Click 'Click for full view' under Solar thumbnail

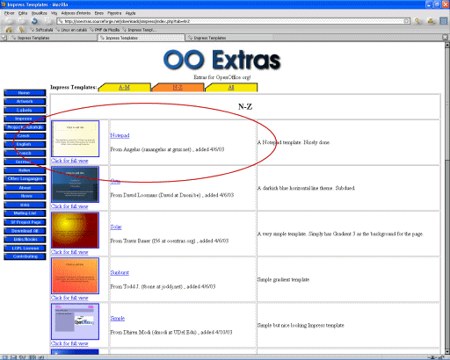(x=69, y=252)
